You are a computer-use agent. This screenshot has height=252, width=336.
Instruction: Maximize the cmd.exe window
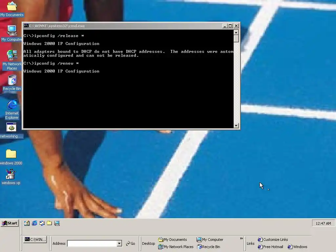[x=230, y=26]
